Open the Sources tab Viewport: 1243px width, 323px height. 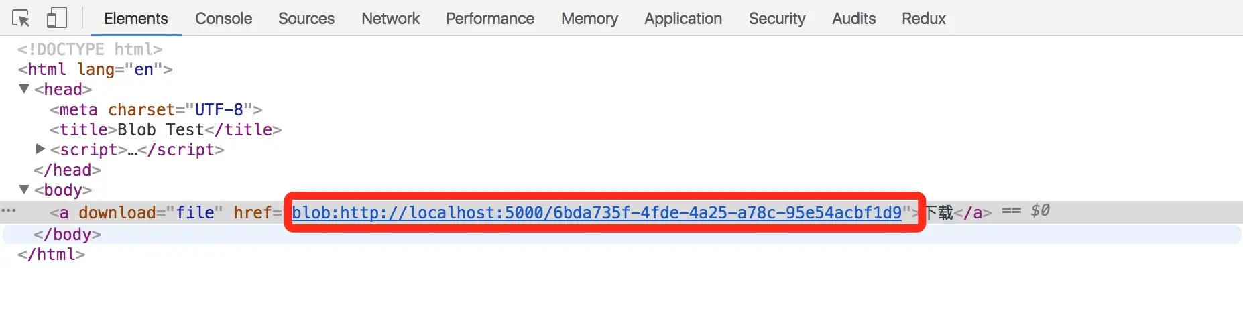[306, 19]
